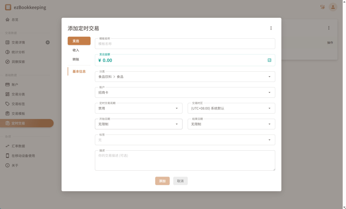Image resolution: width=346 pixels, height=209 pixels.
Task: Open the 定时交易周期 frequency dropdown
Action: [x=139, y=108]
